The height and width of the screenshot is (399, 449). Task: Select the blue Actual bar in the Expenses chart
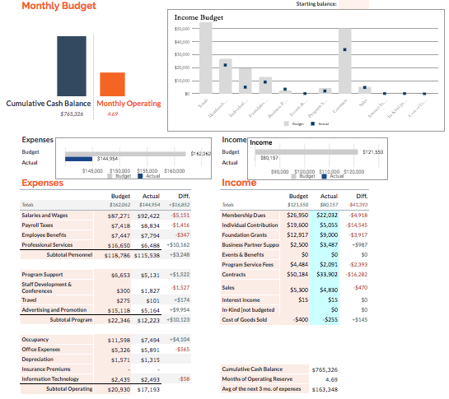pos(78,159)
